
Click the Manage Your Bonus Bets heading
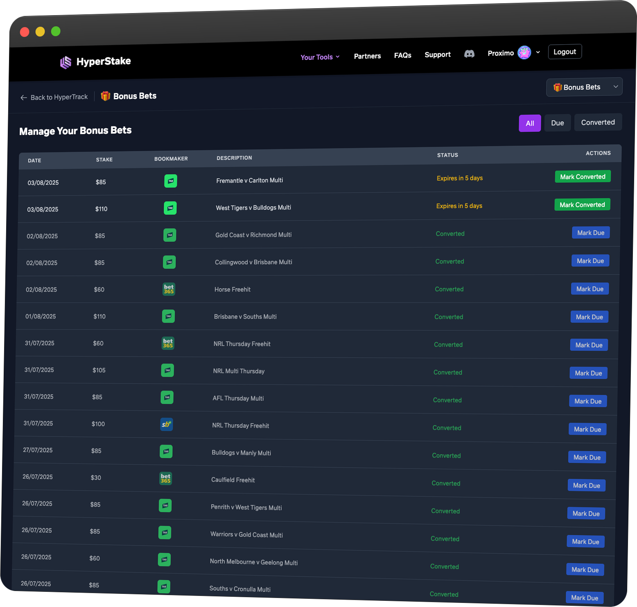click(x=75, y=131)
